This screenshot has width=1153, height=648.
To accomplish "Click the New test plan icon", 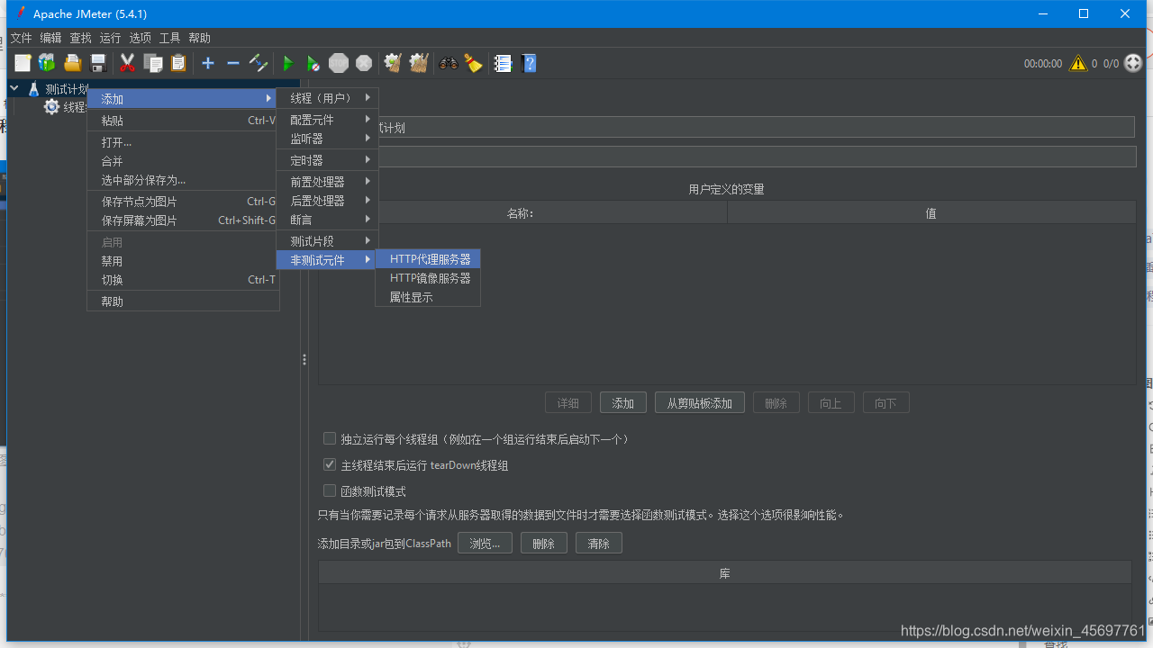I will 23,63.
